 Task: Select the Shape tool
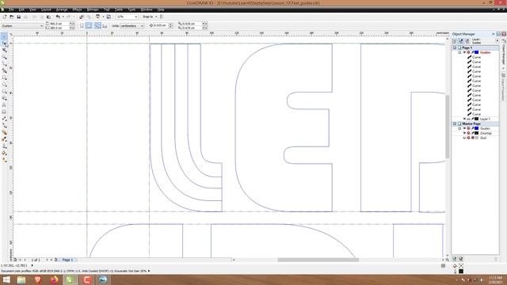4,43
